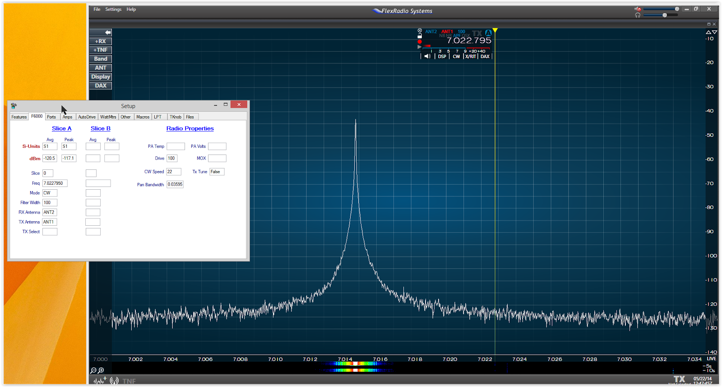Open filter width 100 selector on slice
Screen dimensions: 722x387
[x=461, y=32]
